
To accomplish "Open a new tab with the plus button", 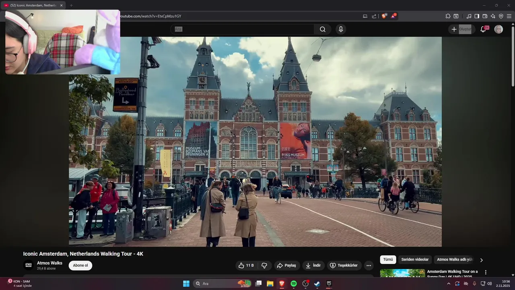I will tap(71, 5).
